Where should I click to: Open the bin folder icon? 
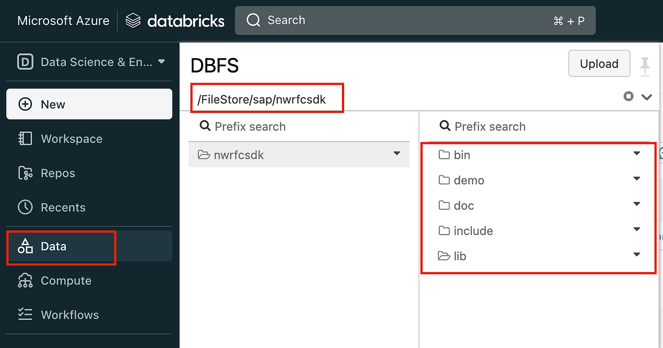coord(445,155)
